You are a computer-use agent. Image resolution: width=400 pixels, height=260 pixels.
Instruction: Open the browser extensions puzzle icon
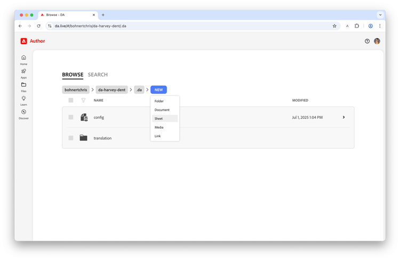tap(357, 26)
